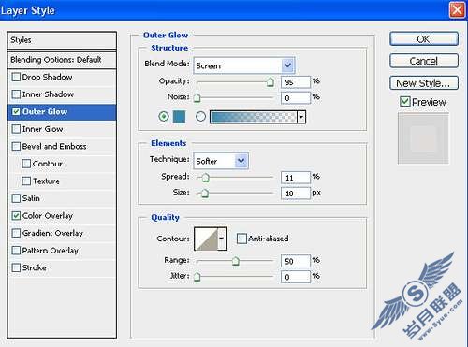Enable the Stroke checkbox

(x=16, y=267)
